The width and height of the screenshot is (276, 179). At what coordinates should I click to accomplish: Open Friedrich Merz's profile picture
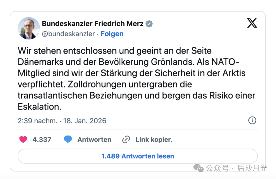(29, 28)
